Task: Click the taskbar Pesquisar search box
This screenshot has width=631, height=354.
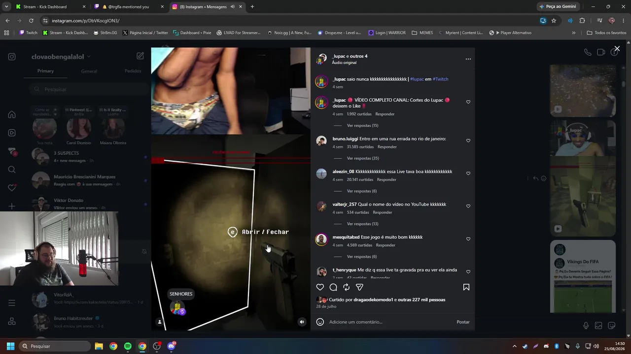Action: (x=54, y=346)
